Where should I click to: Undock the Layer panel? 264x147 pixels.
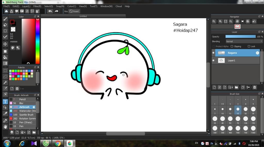click(x=259, y=32)
